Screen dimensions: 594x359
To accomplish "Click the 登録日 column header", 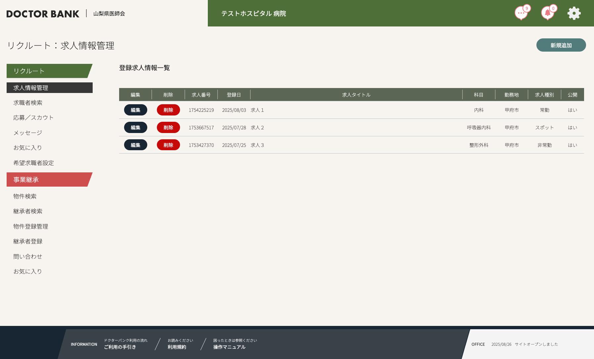I will 234,95.
